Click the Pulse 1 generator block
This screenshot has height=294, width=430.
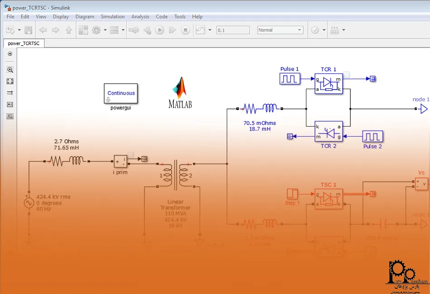click(289, 79)
